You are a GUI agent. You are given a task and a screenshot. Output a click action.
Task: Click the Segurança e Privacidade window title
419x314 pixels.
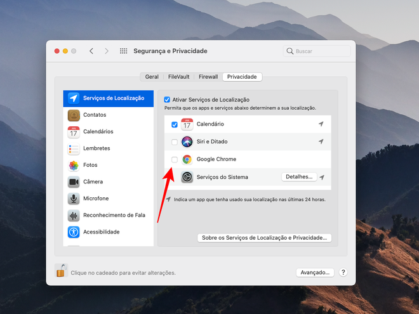(x=171, y=51)
